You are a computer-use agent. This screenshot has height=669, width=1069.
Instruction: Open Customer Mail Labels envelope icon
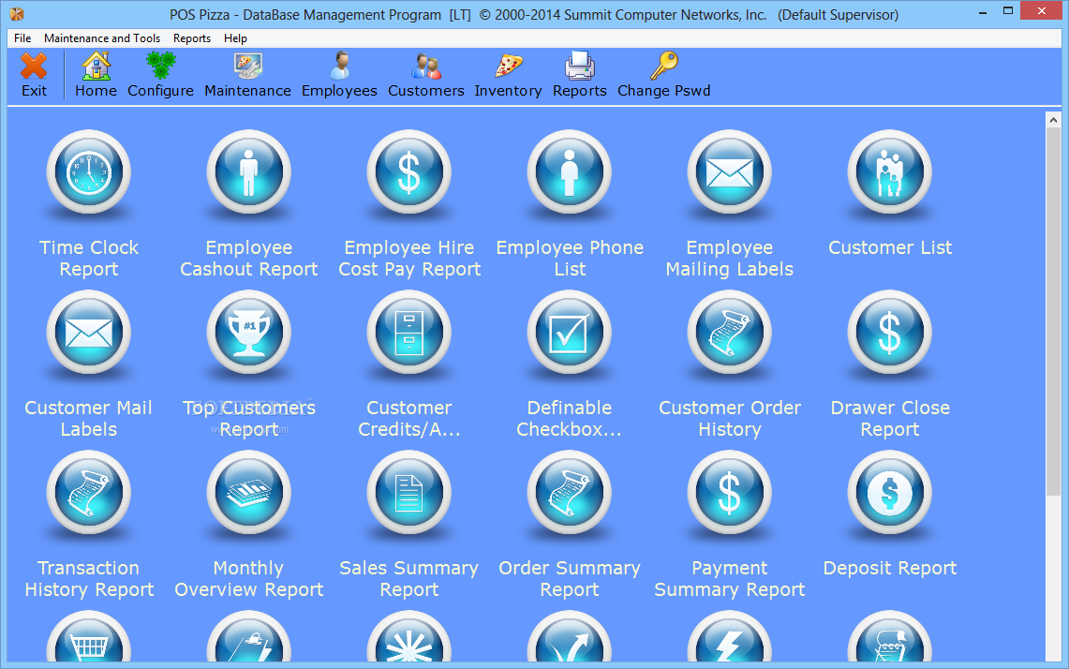[x=89, y=333]
